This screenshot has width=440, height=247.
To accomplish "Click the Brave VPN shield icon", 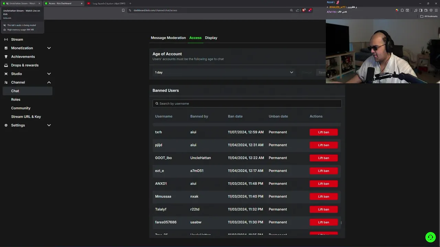I will pyautogui.click(x=431, y=10).
